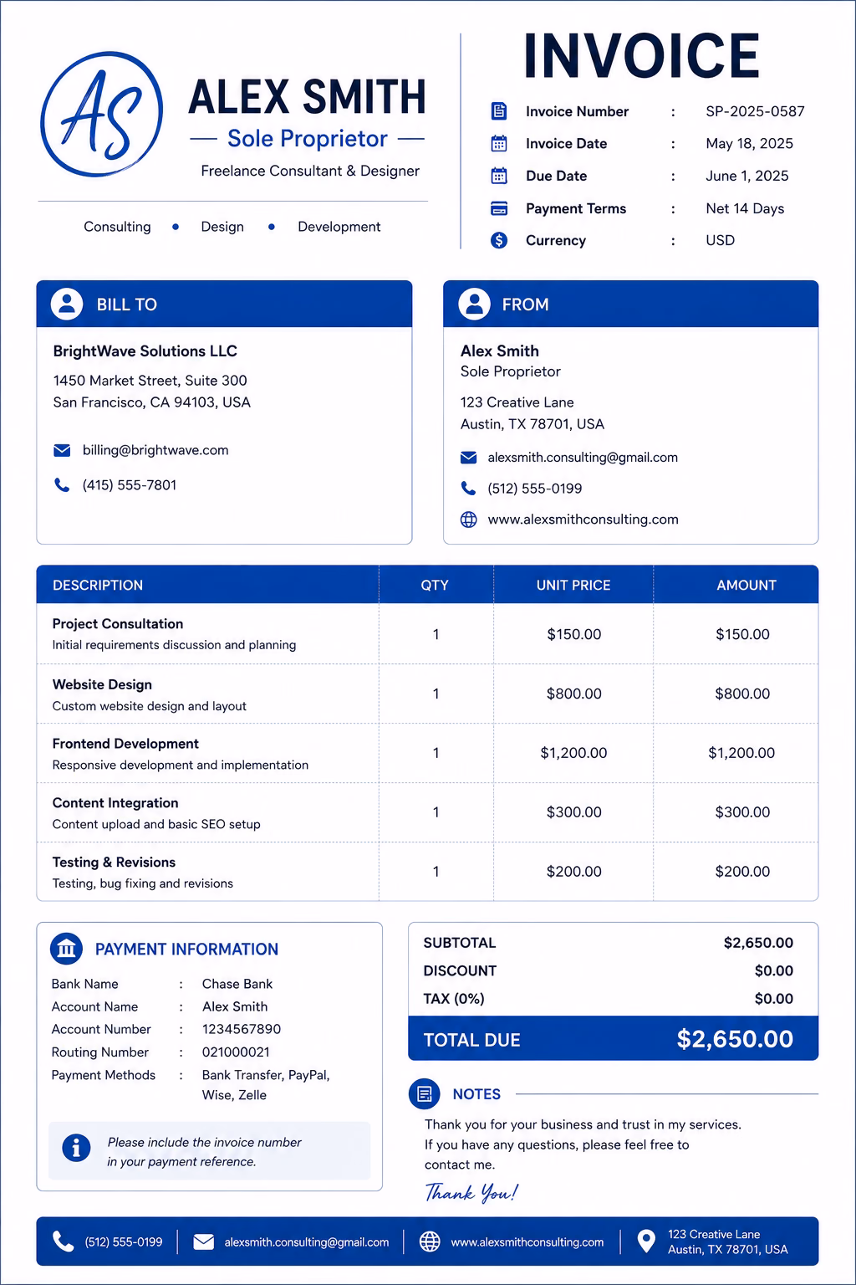Select invoice number SP-2025-0587

tap(755, 111)
